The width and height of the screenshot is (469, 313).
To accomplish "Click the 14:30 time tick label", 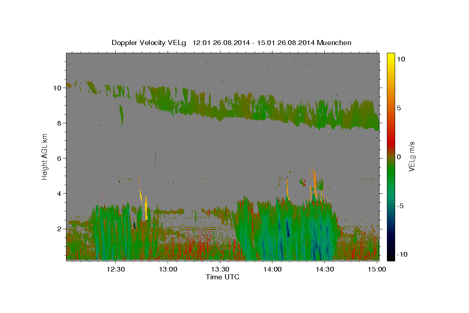I will tap(324, 269).
